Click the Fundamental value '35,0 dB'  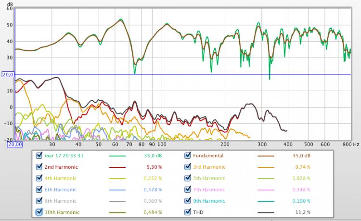pos(302,156)
